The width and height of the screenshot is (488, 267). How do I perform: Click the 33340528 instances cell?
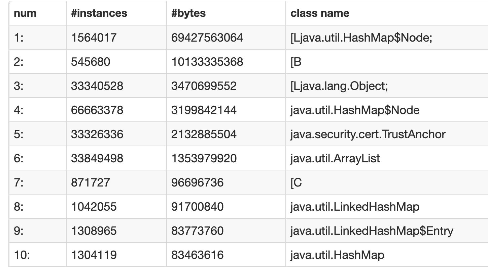point(97,86)
